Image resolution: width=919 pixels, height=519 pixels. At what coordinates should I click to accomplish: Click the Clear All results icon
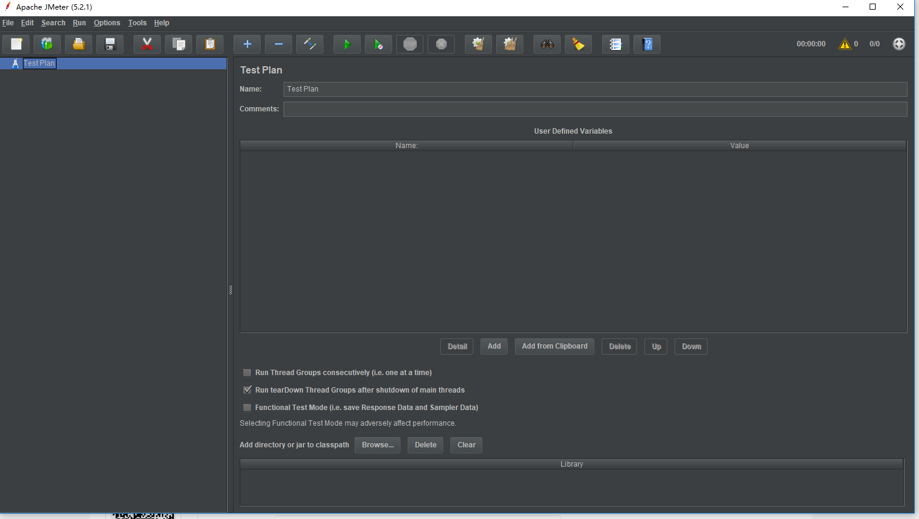coord(509,44)
